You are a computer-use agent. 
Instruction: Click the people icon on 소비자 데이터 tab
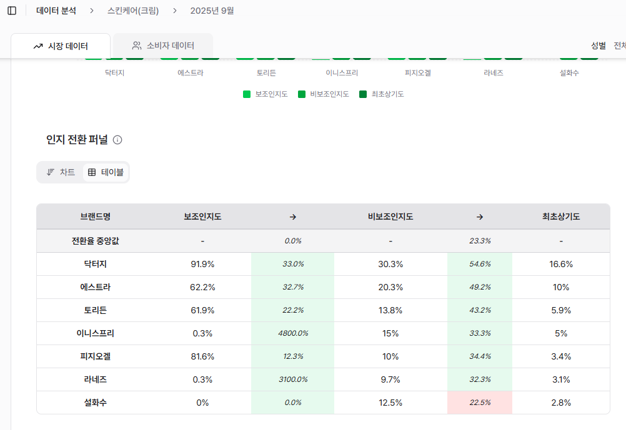(137, 46)
